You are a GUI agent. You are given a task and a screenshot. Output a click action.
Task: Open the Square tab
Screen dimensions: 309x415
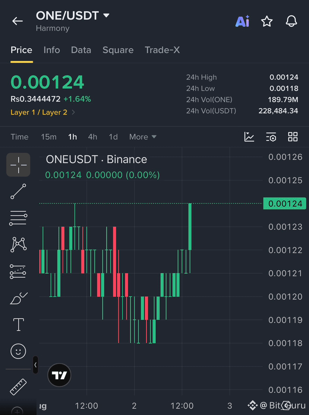coord(118,50)
